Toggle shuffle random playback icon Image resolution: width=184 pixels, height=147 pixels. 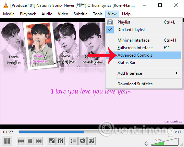pyautogui.click(x=91, y=141)
